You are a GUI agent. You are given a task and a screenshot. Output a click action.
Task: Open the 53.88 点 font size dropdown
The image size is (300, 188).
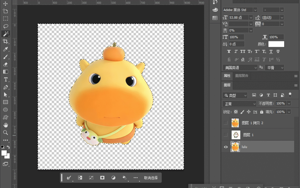(251, 18)
